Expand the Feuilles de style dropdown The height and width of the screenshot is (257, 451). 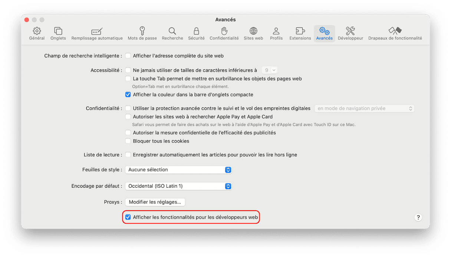(x=178, y=170)
